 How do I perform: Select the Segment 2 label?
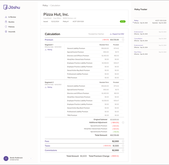point(49,82)
